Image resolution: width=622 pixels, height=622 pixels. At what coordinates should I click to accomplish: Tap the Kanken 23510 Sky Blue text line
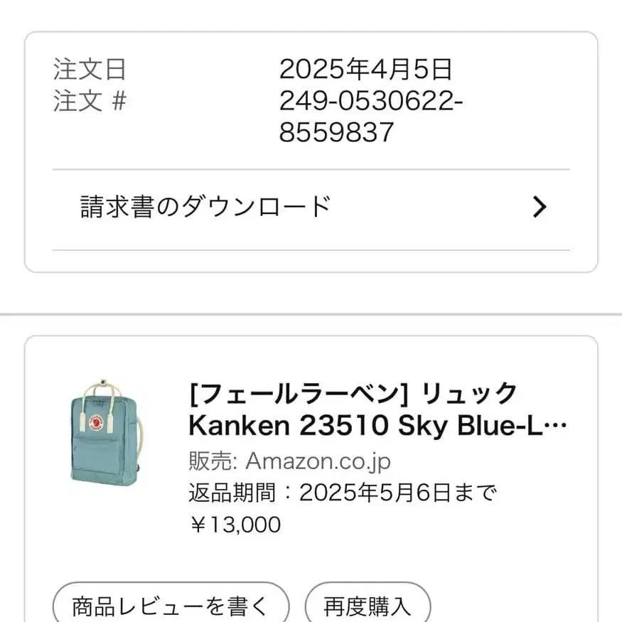click(x=370, y=426)
